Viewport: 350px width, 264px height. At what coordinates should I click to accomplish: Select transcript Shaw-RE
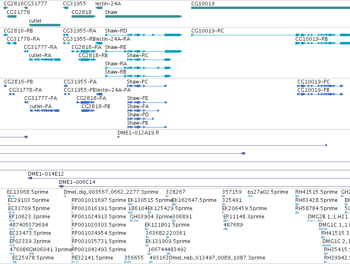tap(144, 51)
